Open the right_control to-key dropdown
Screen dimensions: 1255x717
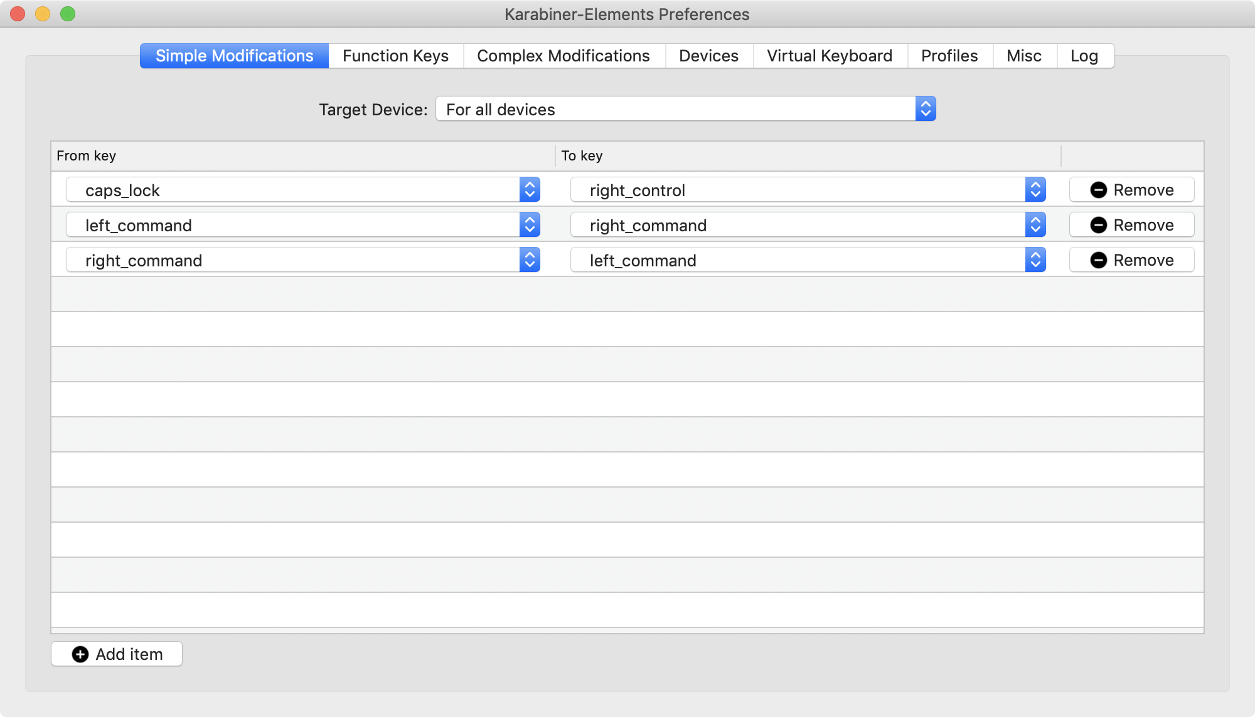coord(808,190)
